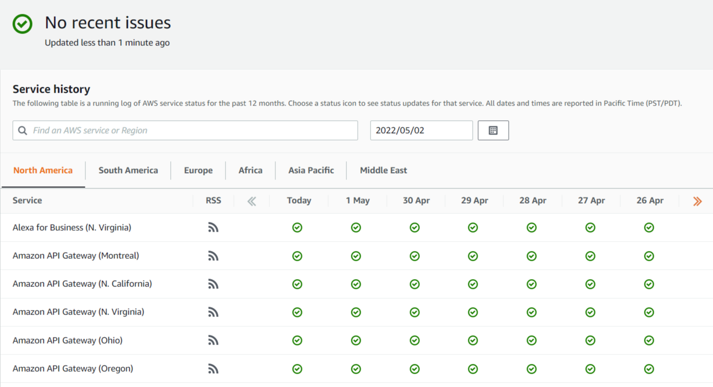Open RSS feed for API Gateway (Montreal)

pos(213,256)
